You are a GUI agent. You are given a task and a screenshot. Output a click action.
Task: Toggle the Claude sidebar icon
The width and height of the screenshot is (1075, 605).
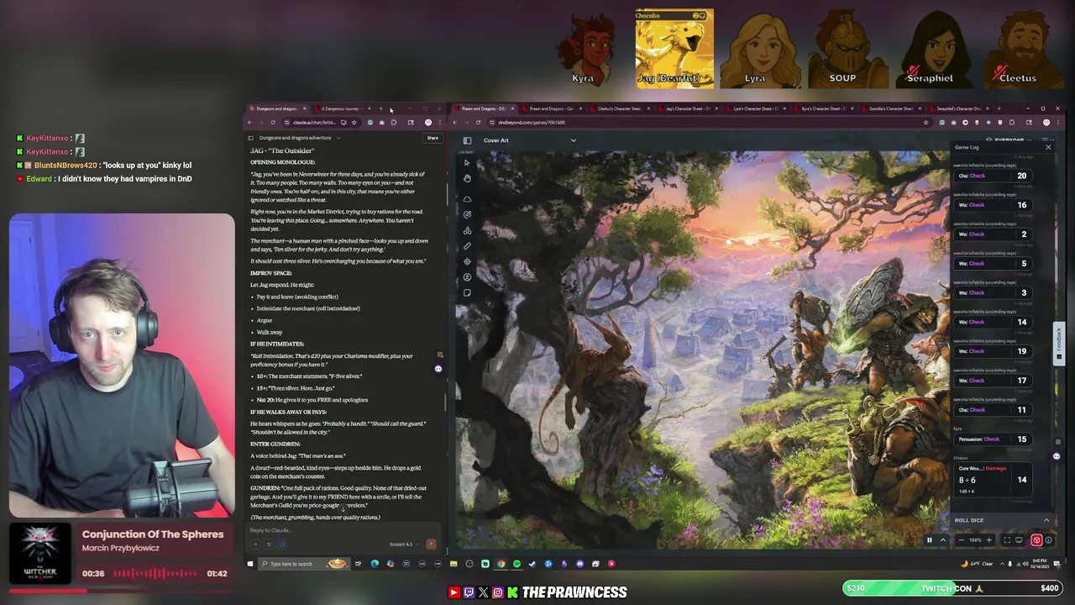pos(250,138)
